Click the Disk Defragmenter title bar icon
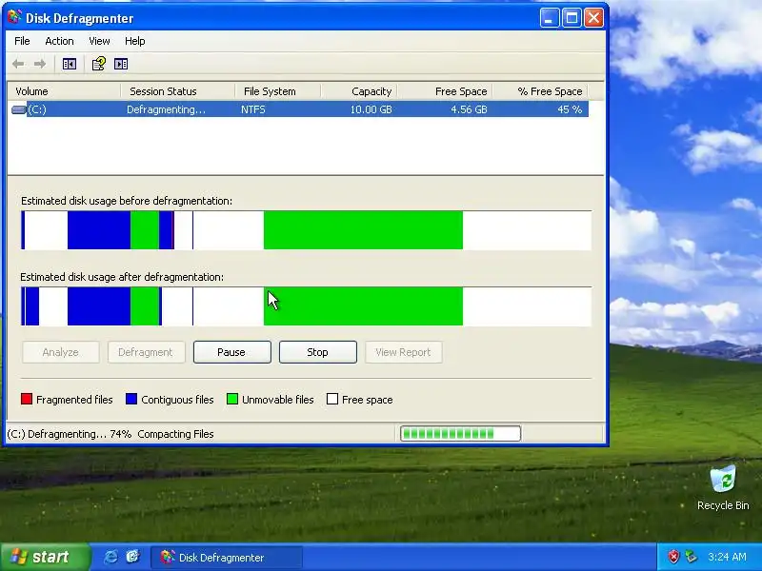The width and height of the screenshot is (762, 571). coord(14,17)
